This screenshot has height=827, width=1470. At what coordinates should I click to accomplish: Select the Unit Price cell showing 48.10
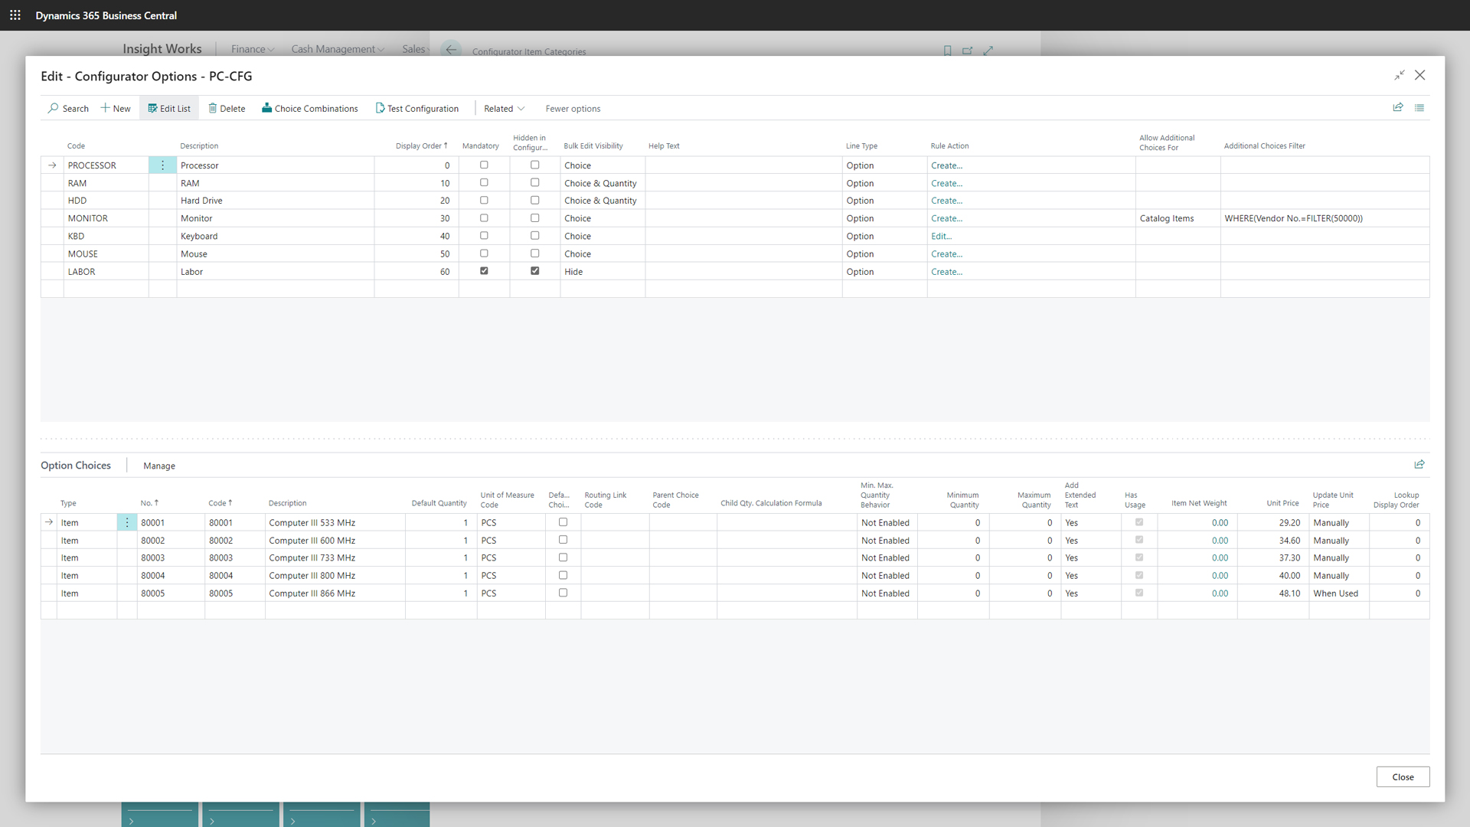pos(1289,593)
